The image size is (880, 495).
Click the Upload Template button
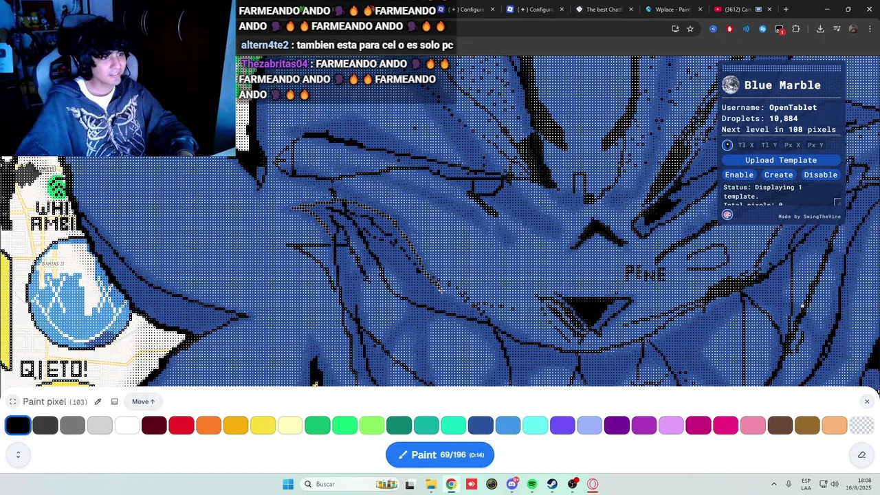781,160
